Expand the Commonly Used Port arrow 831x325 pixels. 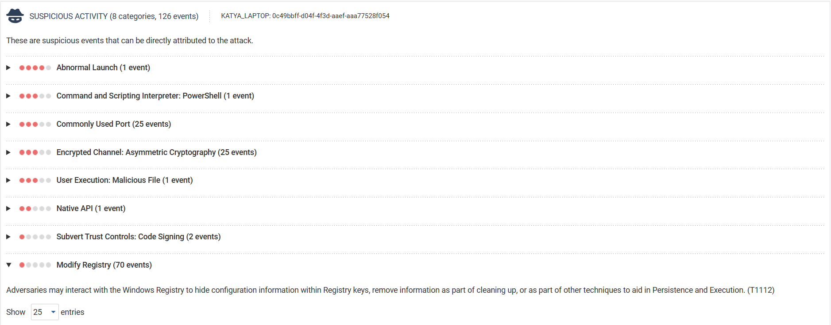tap(8, 124)
